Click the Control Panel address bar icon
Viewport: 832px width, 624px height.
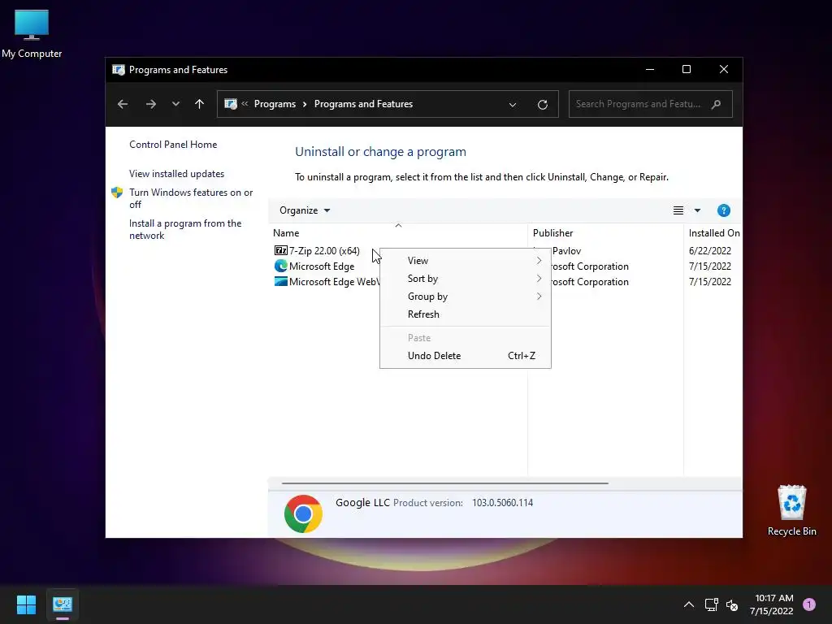click(x=231, y=104)
